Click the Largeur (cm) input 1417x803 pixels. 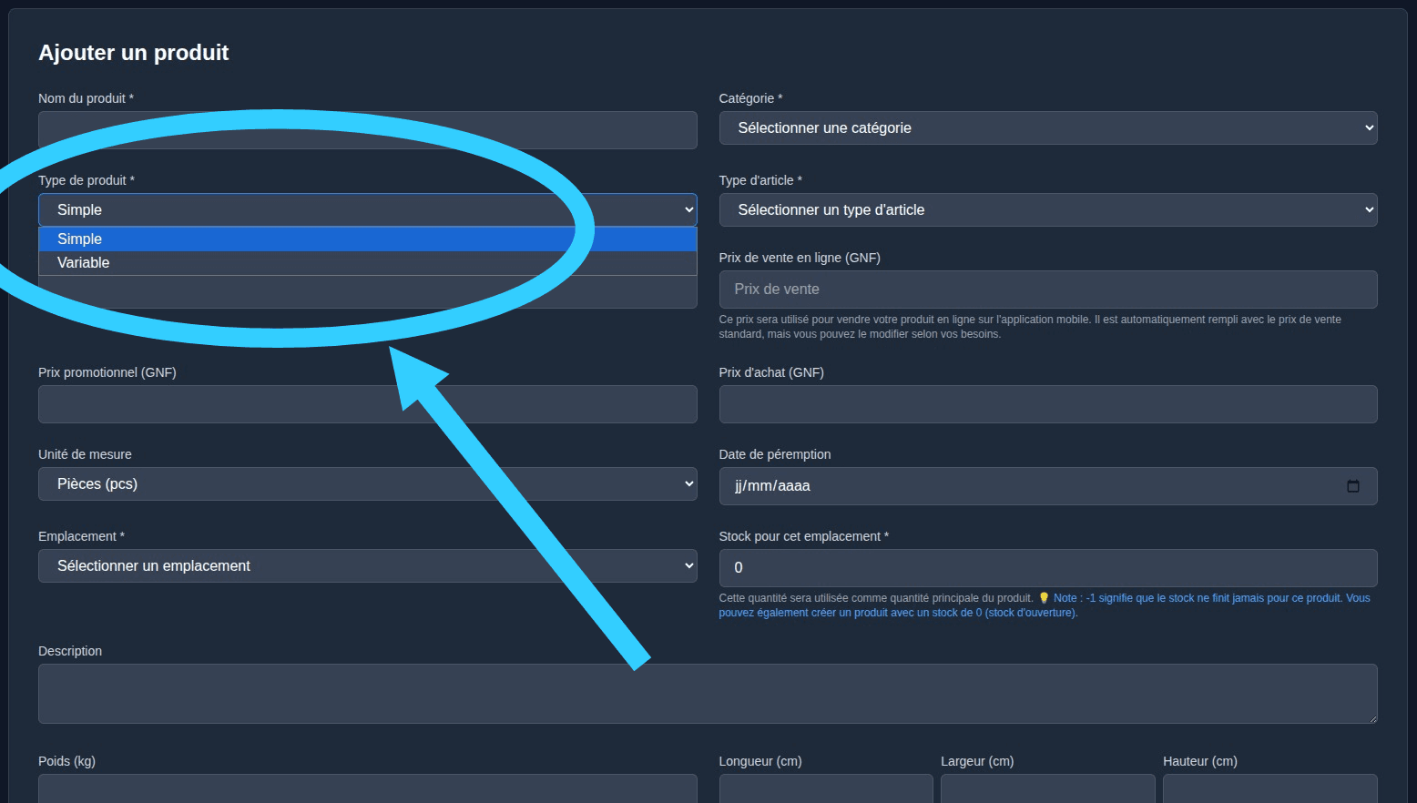1047,788
